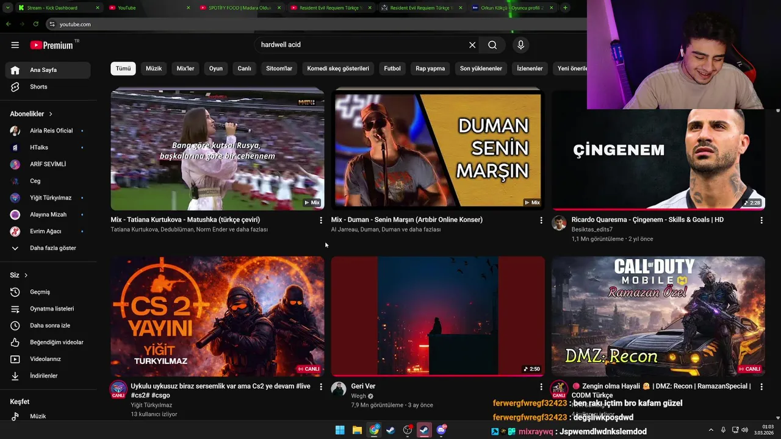Viewport: 781px width, 439px height.
Task: Select the Canlı filter chip
Action: 245,68
